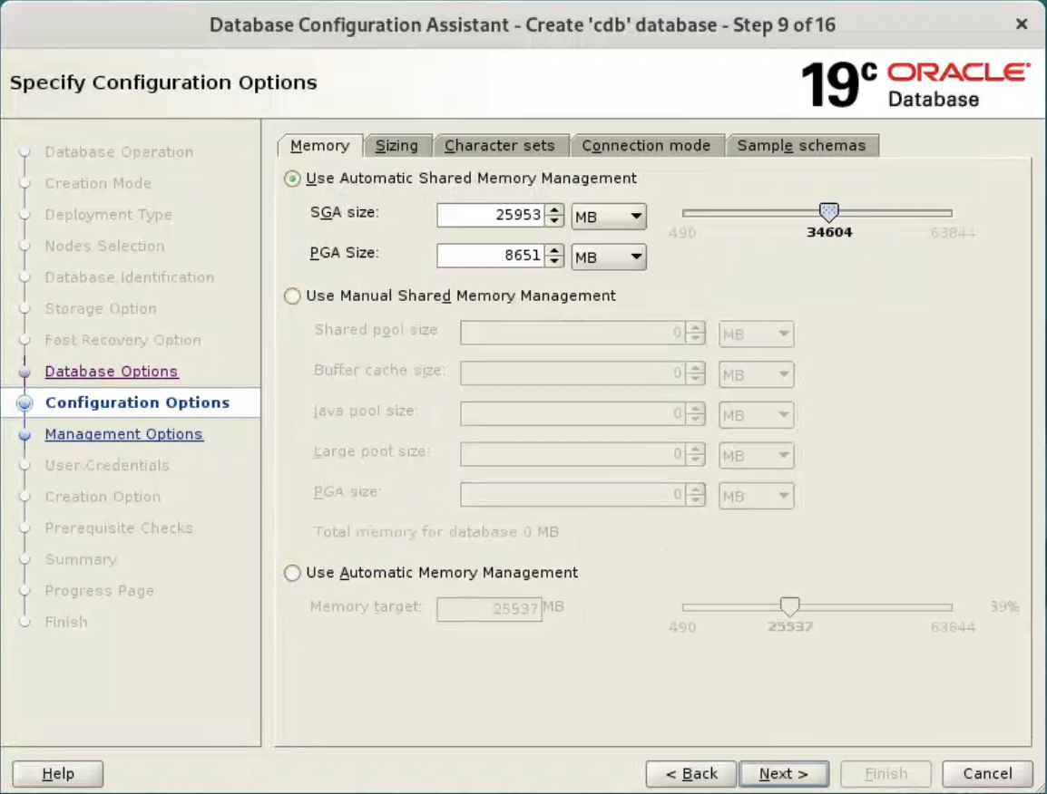This screenshot has width=1047, height=794.
Task: Click the Configuration Options step bullet icon
Action: 24,403
